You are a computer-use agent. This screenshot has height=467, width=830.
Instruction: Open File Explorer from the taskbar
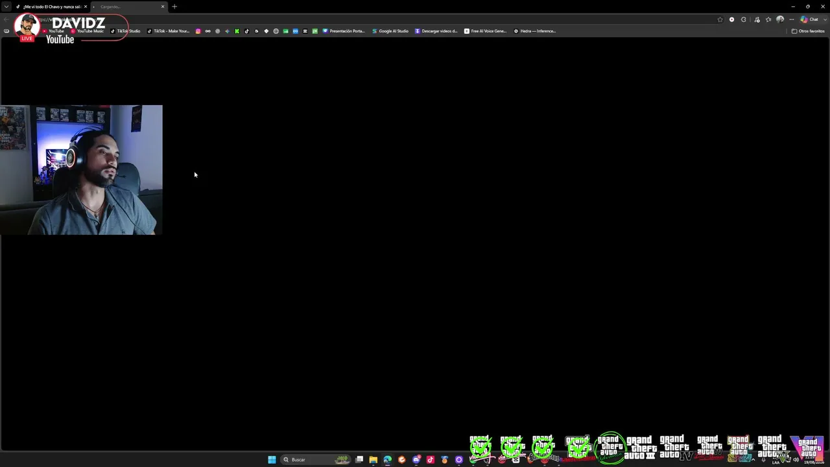pyautogui.click(x=373, y=460)
